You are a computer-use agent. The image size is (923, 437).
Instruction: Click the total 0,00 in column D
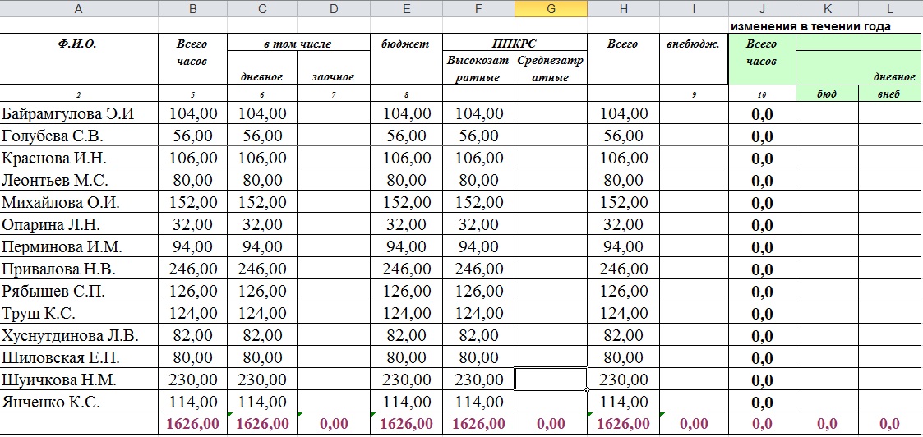(334, 424)
